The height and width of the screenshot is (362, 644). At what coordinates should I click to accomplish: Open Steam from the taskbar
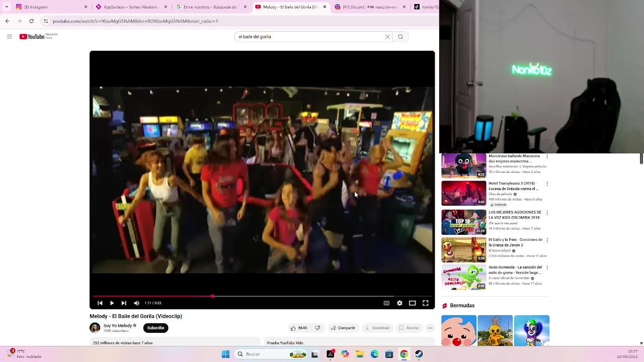pyautogui.click(x=419, y=354)
